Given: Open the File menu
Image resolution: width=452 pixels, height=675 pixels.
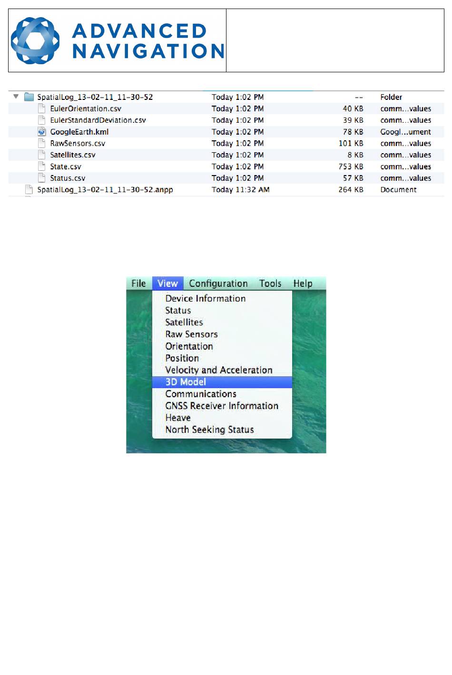Looking at the screenshot, I should (139, 284).
